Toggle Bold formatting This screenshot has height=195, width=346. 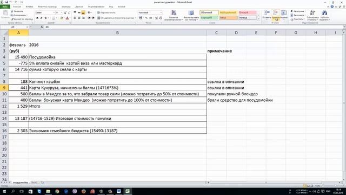pyautogui.click(x=37, y=18)
